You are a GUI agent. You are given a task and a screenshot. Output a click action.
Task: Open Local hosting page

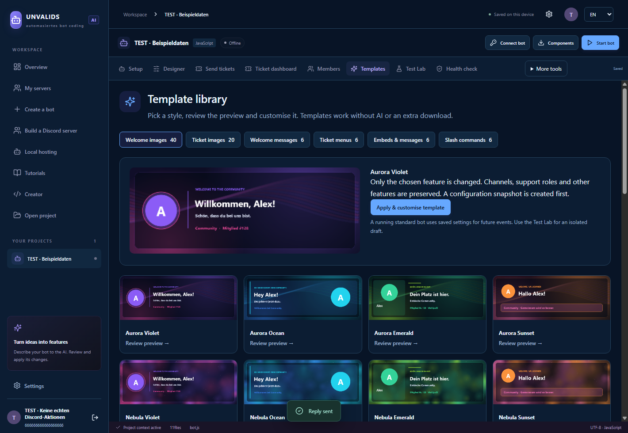pyautogui.click(x=54, y=152)
